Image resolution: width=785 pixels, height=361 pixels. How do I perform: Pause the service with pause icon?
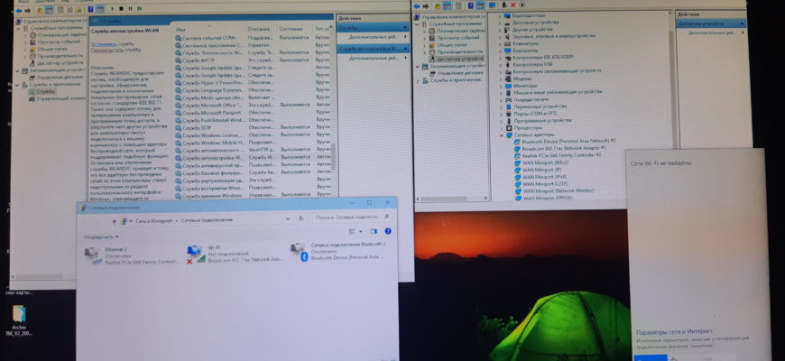130,9
